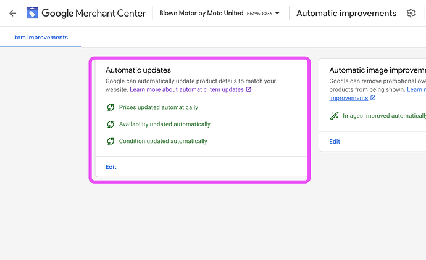Screen dimensions: 426x260
Task: Click external-link icon after automatic item updates link
Action: pyautogui.click(x=249, y=90)
